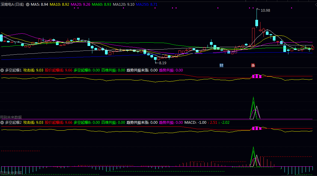Click the 财 marker icon on chart
Image resolution: width=317 pixels, height=176 pixels.
[221, 65]
